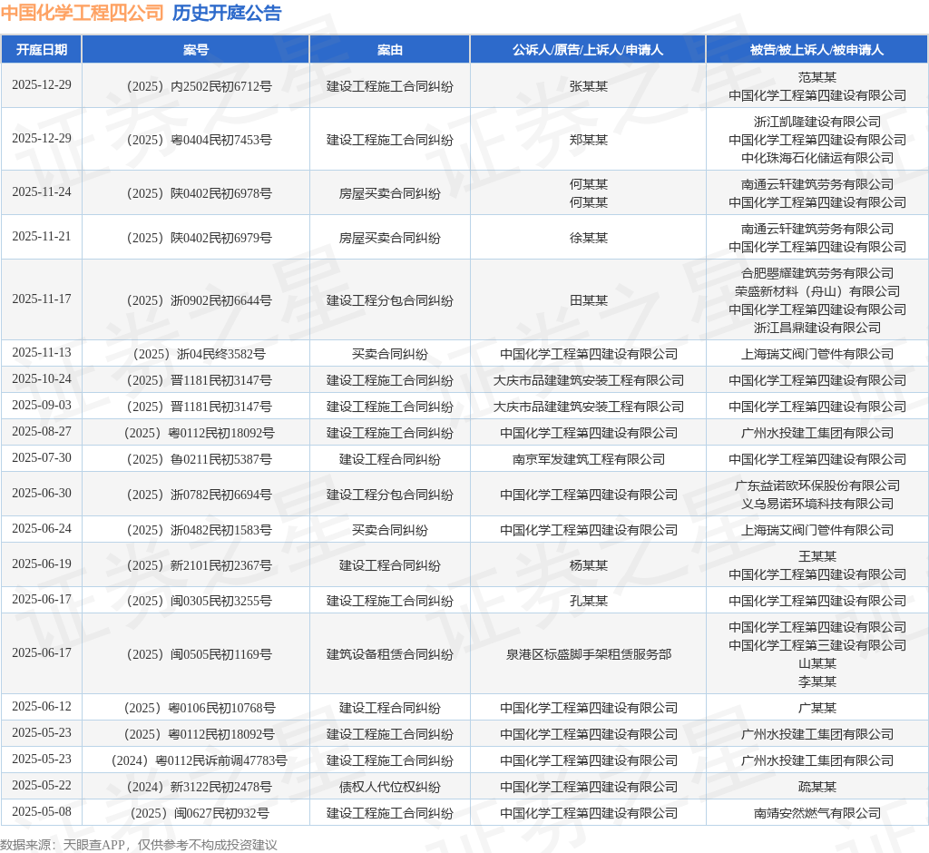The width and height of the screenshot is (929, 853).
Task: Click defendant 义乌易诺环境科技有限公司
Action: [817, 504]
